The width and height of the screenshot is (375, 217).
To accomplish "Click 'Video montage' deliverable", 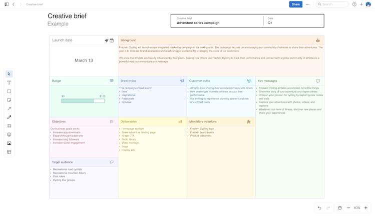I will point(130,143).
